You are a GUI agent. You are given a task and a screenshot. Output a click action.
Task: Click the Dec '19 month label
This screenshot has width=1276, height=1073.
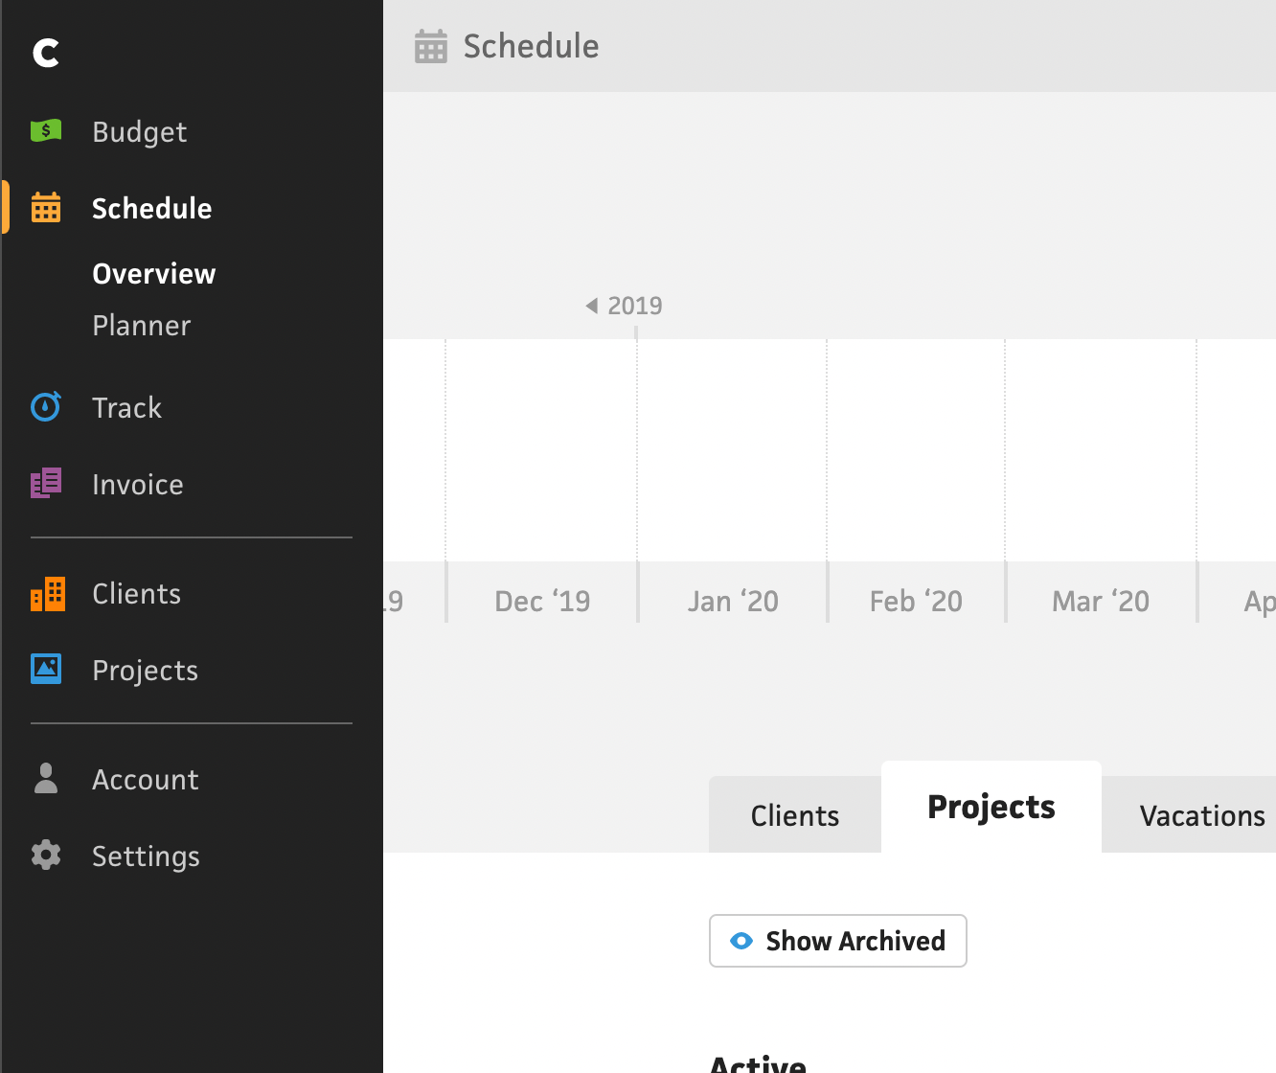(542, 602)
